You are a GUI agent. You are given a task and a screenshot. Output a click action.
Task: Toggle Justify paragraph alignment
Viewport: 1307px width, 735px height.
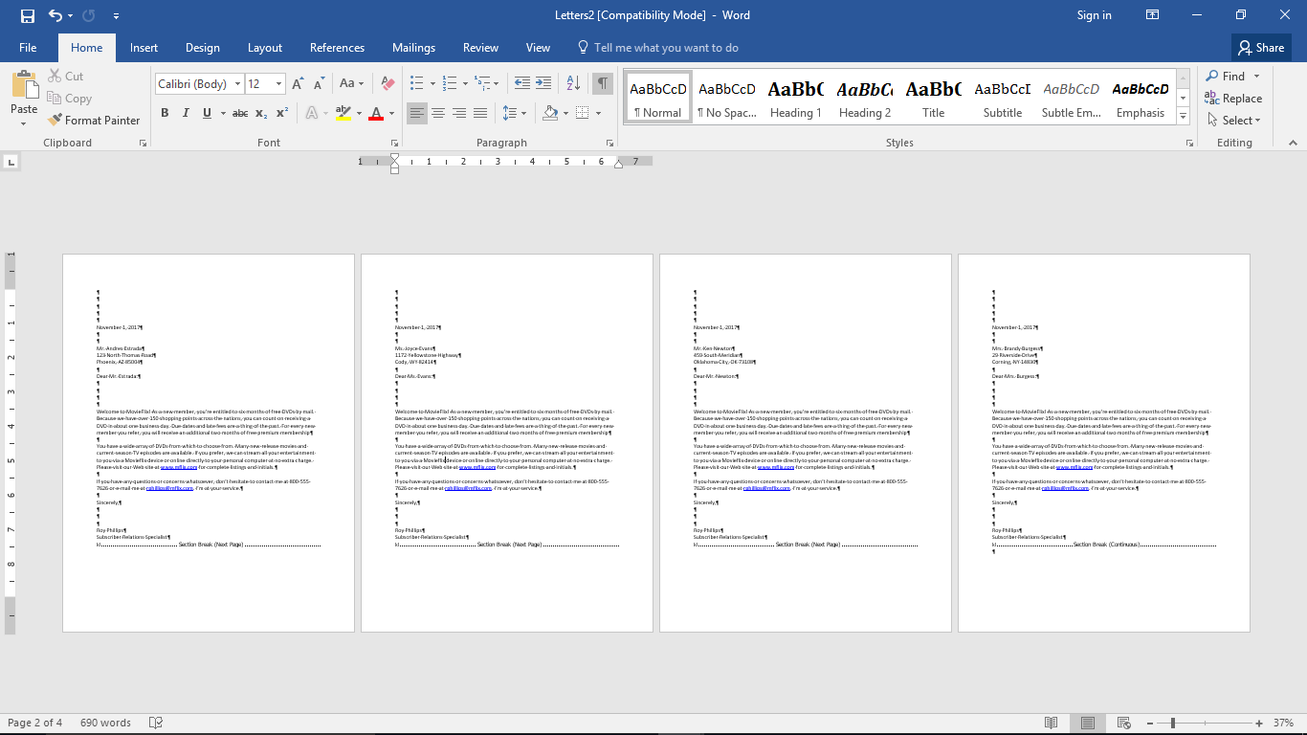coord(479,113)
